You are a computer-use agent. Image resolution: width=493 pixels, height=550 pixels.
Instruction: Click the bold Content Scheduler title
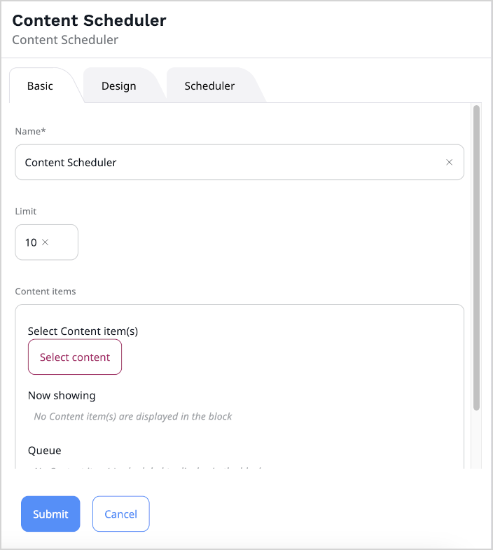point(89,20)
